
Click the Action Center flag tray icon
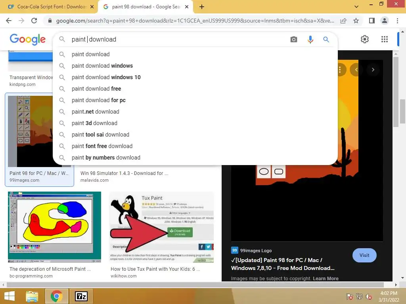click(x=349, y=296)
